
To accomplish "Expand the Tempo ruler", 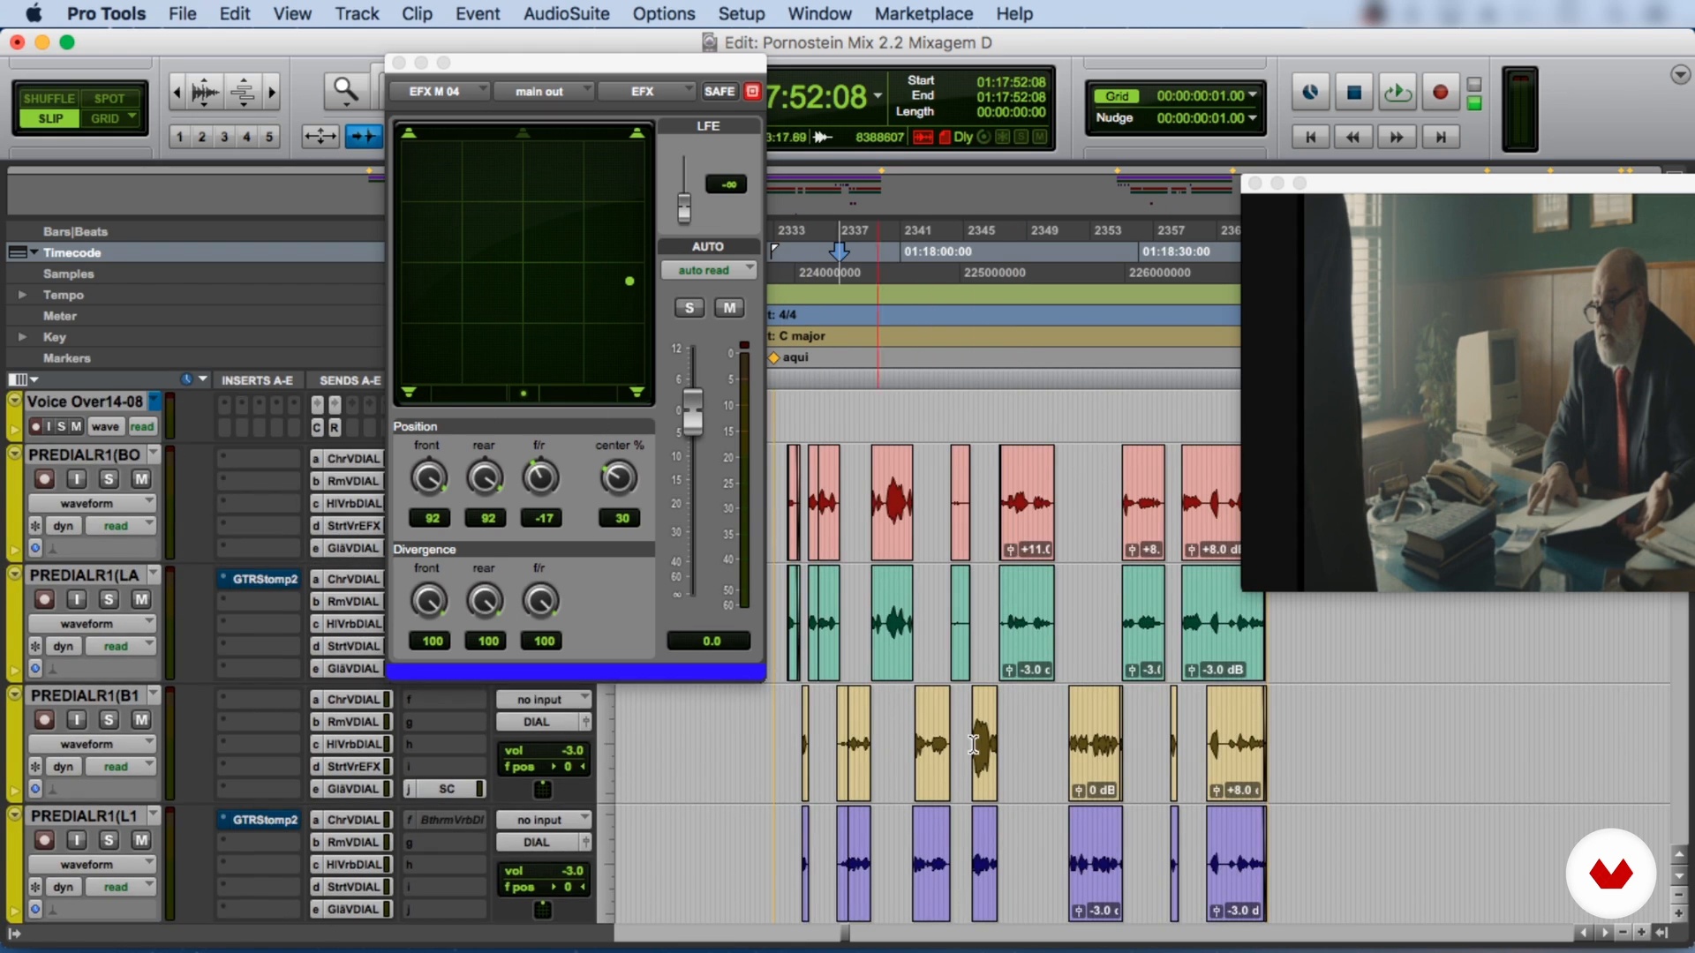I will pyautogui.click(x=22, y=295).
